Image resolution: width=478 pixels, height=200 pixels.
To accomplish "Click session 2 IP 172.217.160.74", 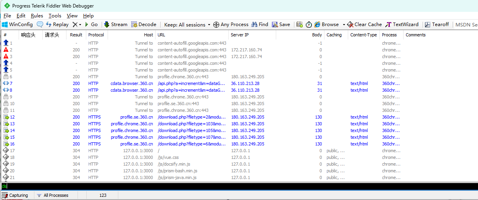I will click(x=247, y=50).
